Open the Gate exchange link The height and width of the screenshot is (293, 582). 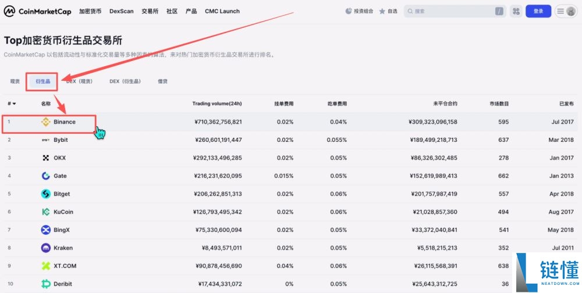pos(60,176)
